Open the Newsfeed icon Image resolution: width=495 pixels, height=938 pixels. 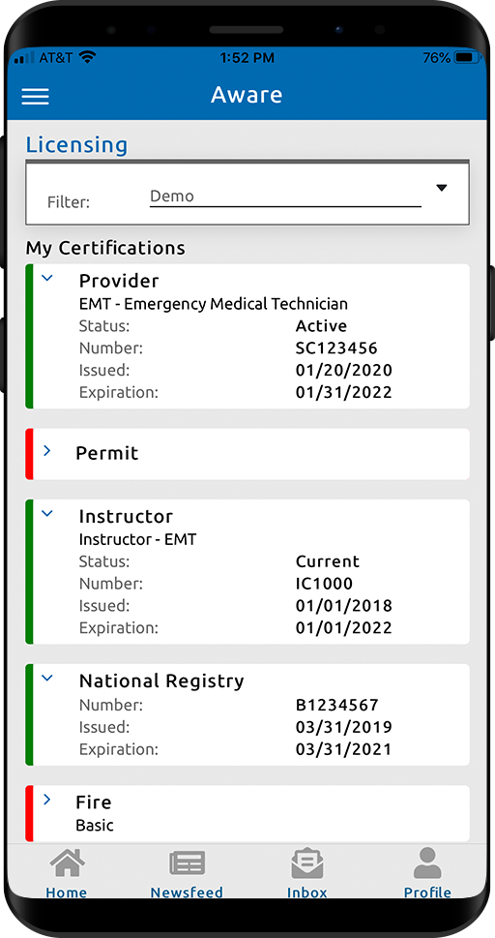click(188, 863)
